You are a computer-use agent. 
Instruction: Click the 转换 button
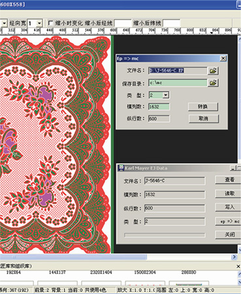point(202,107)
